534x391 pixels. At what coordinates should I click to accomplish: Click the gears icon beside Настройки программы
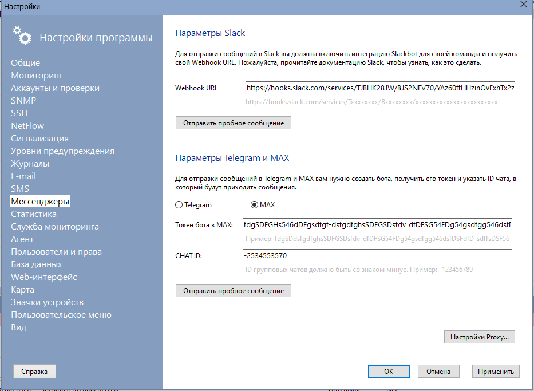pos(22,35)
